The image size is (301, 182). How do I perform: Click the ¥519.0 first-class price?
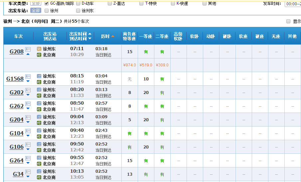146,65
